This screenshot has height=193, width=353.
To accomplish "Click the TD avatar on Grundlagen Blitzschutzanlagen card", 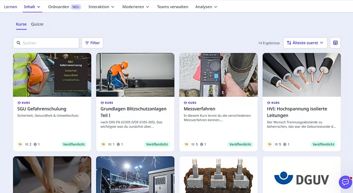I will point(103,145).
